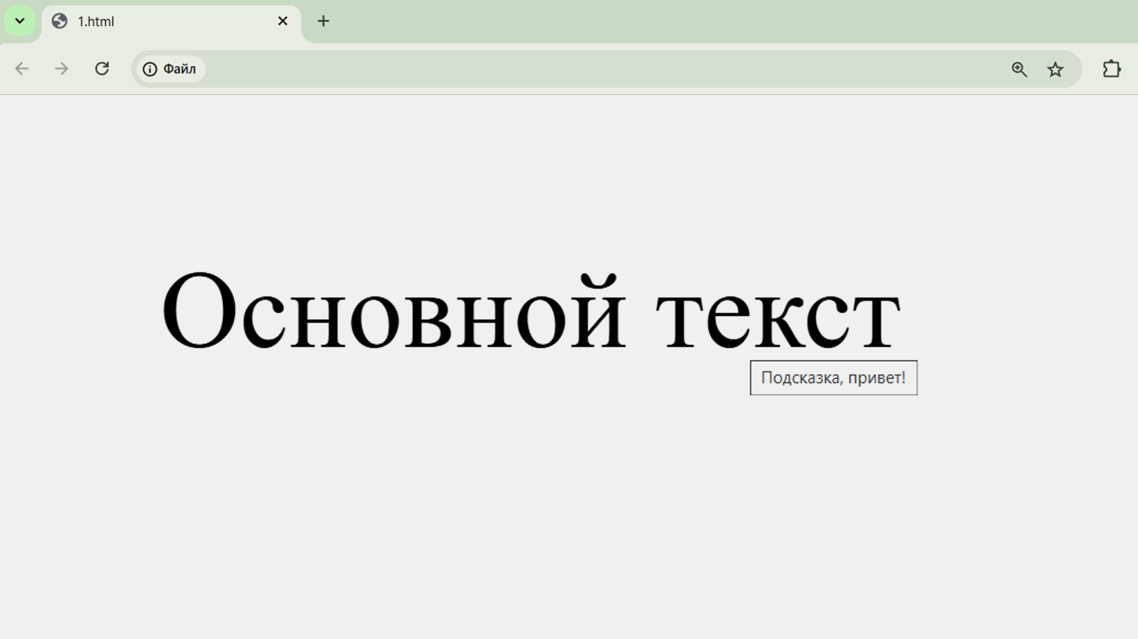Open a new tab with the plus button
Image resolution: width=1138 pixels, height=639 pixels.
coord(323,21)
